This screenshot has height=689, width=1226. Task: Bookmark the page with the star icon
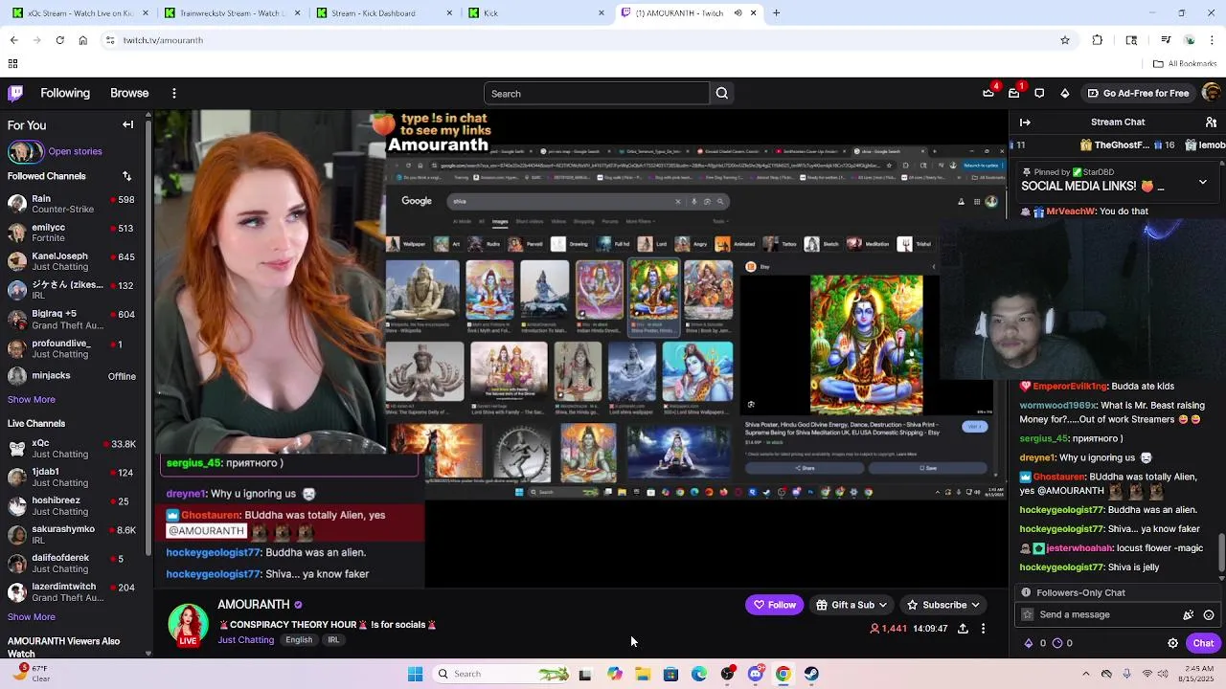(1064, 40)
